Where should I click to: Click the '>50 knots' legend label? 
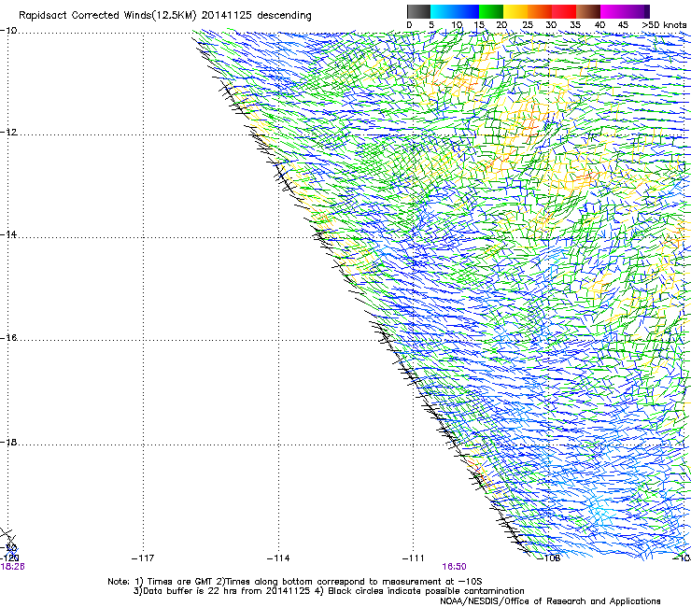pos(664,25)
